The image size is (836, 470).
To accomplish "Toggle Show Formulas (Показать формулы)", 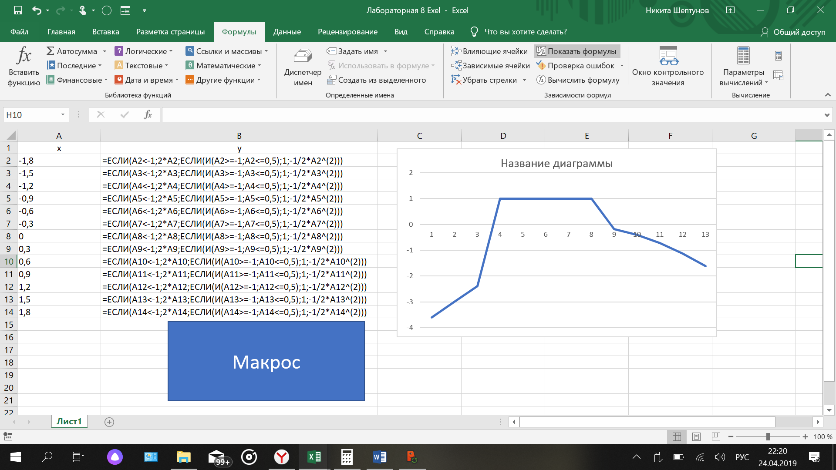I will coord(577,51).
